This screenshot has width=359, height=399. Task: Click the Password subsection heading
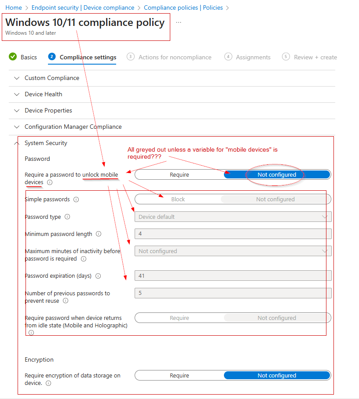[x=37, y=159]
